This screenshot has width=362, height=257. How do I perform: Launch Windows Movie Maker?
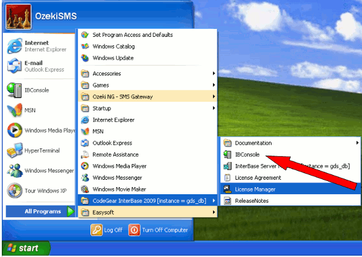(x=148, y=189)
